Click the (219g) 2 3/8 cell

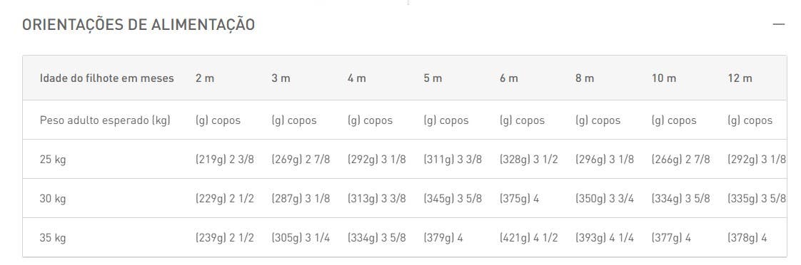click(224, 160)
